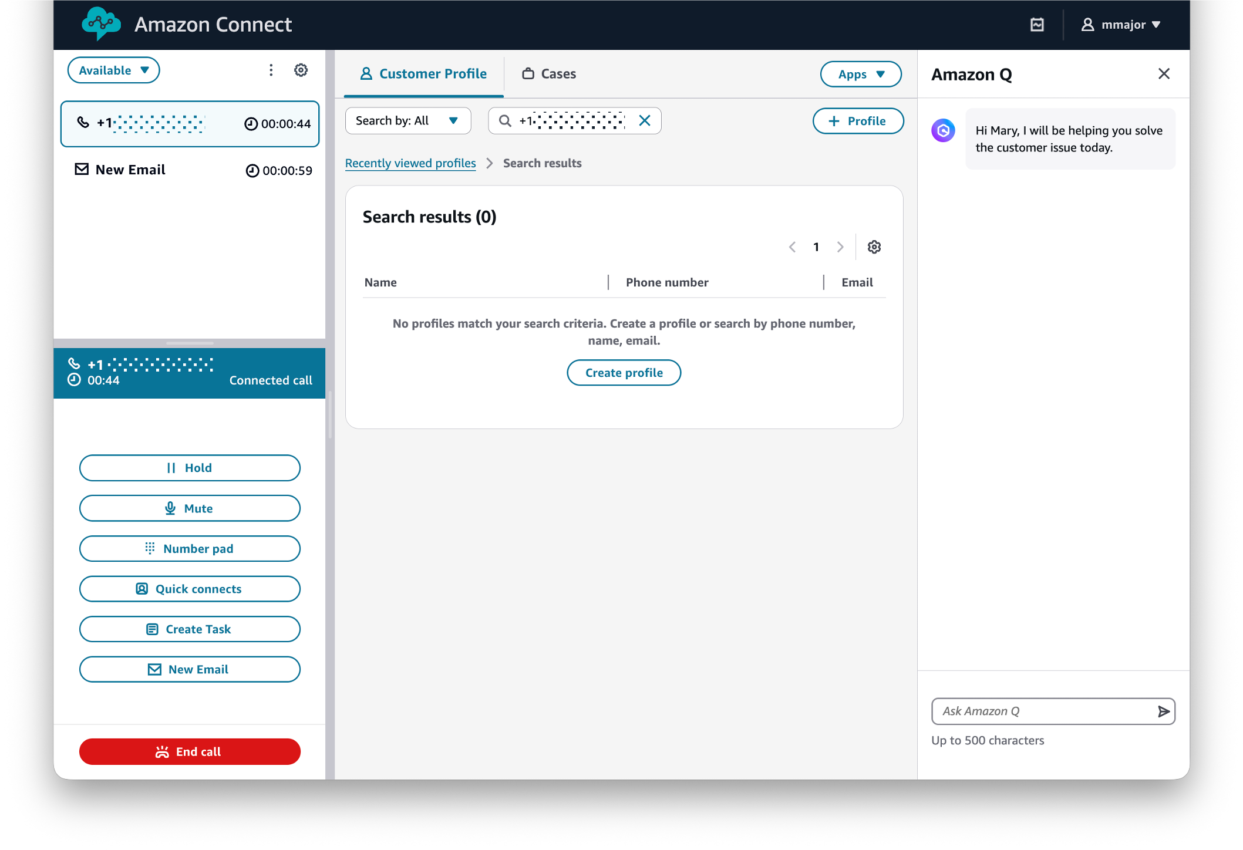Screen dimensions: 1243x850
Task: Put the connected call on Hold
Action: click(190, 468)
